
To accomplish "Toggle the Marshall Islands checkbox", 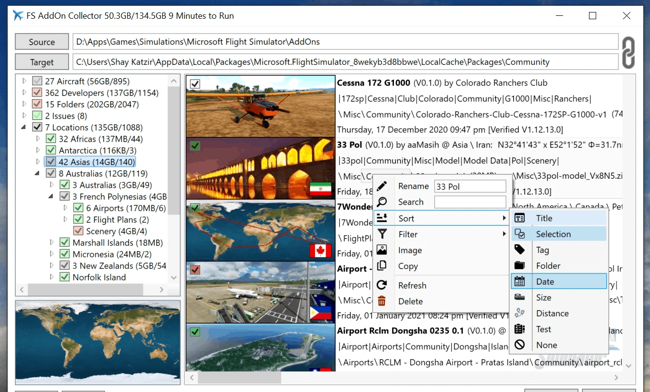I will [x=64, y=243].
